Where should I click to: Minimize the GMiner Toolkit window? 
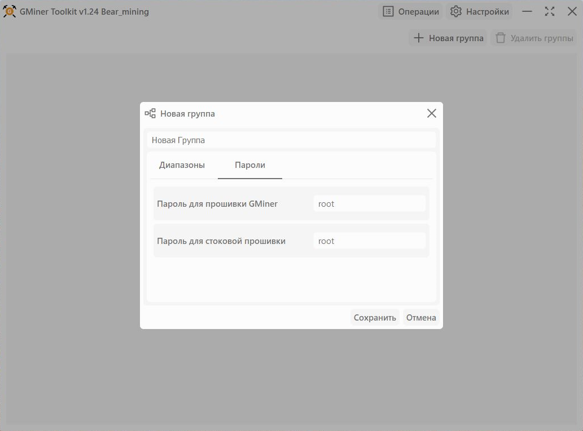[527, 11]
